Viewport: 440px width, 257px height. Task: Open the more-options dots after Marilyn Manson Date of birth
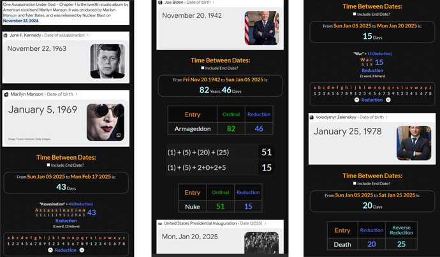coord(77,94)
